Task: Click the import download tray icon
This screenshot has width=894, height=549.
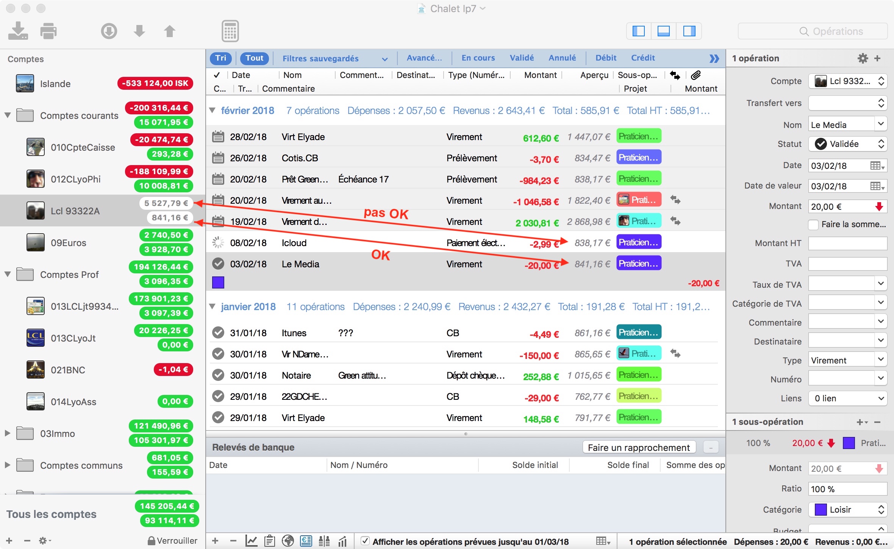Action: [18, 31]
